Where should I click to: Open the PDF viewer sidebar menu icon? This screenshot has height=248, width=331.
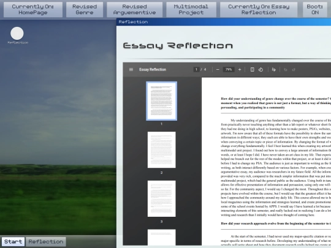131,69
